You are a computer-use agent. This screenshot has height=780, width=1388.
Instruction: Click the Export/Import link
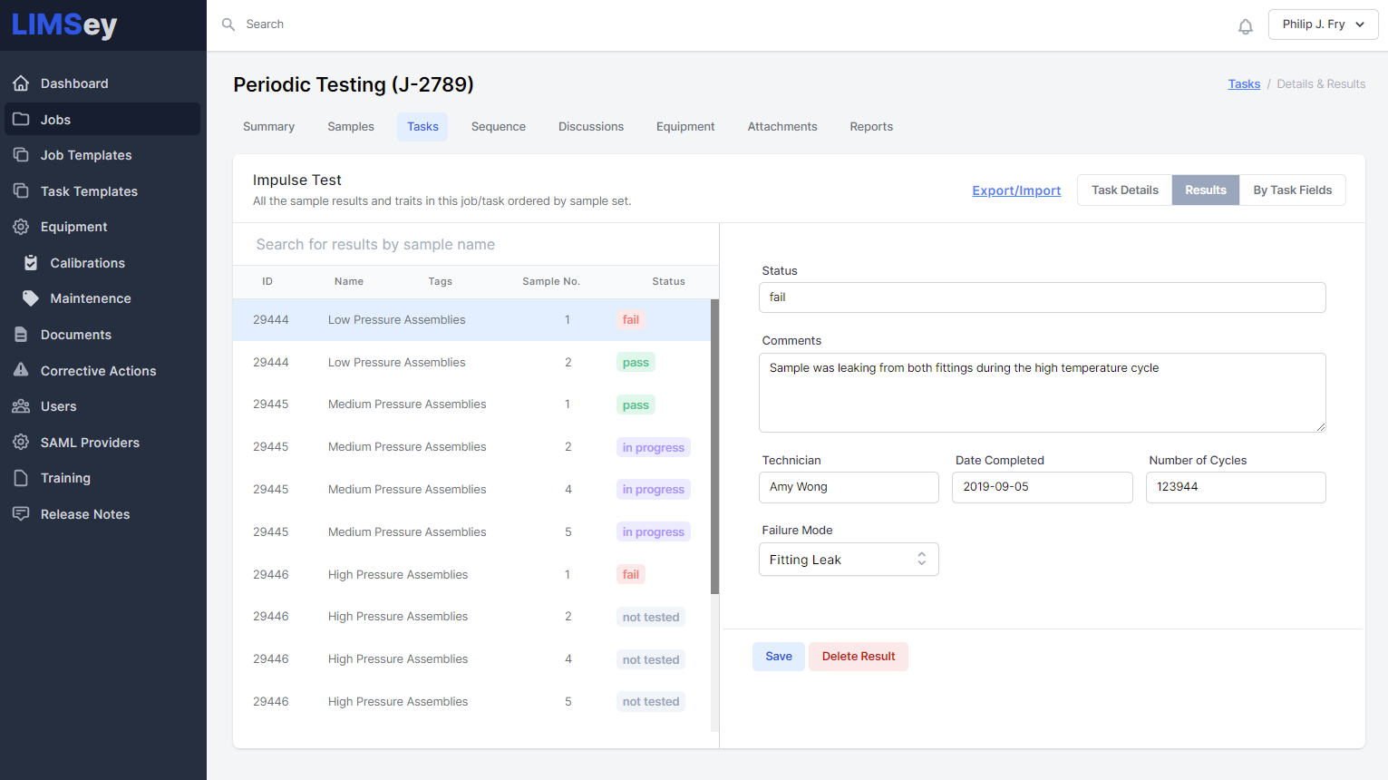1016,190
